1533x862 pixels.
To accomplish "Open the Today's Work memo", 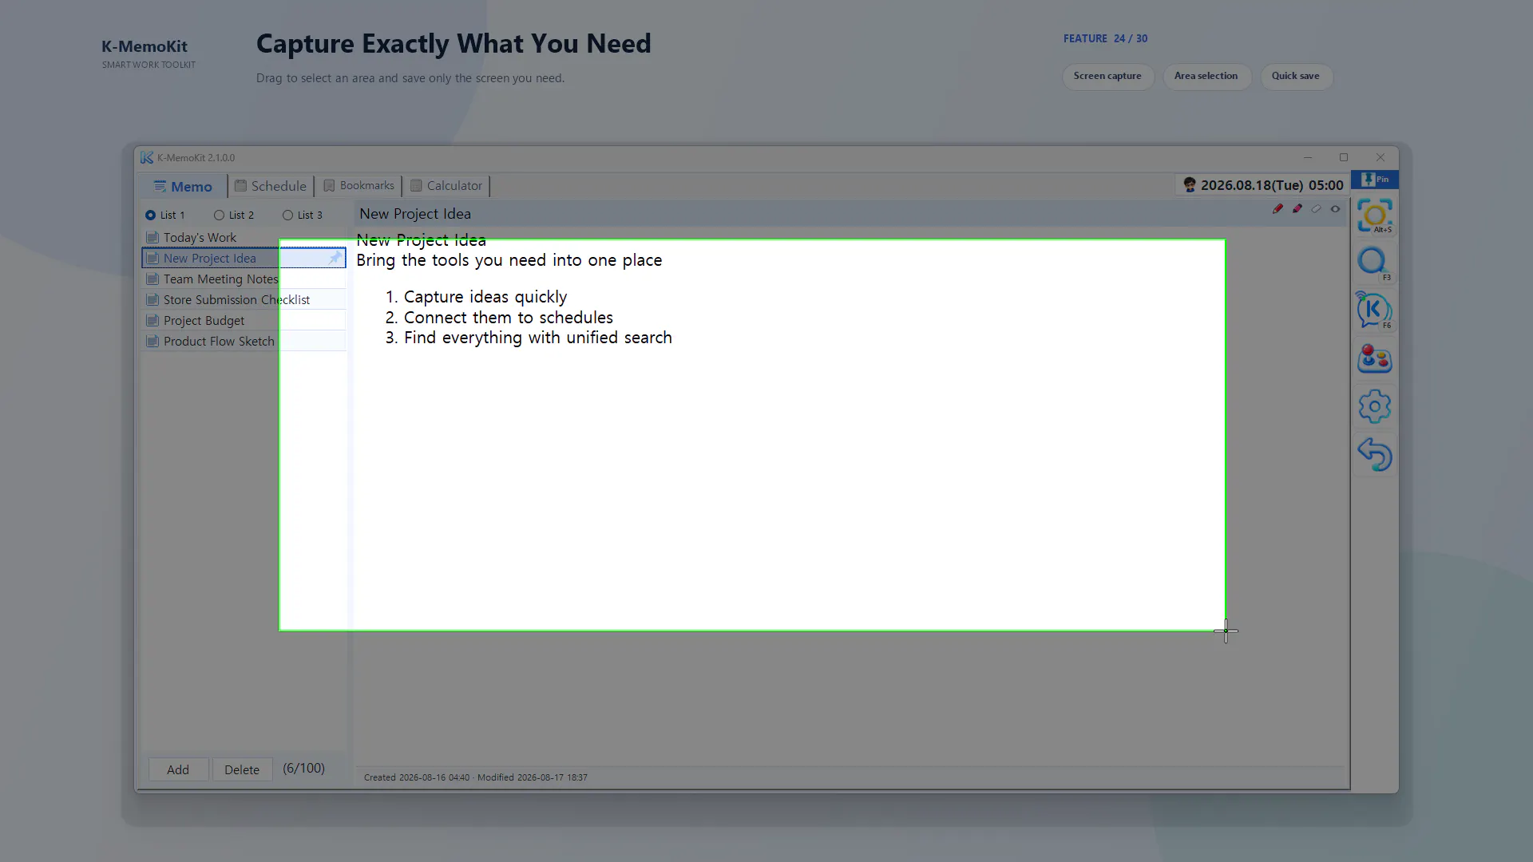I will pos(244,238).
